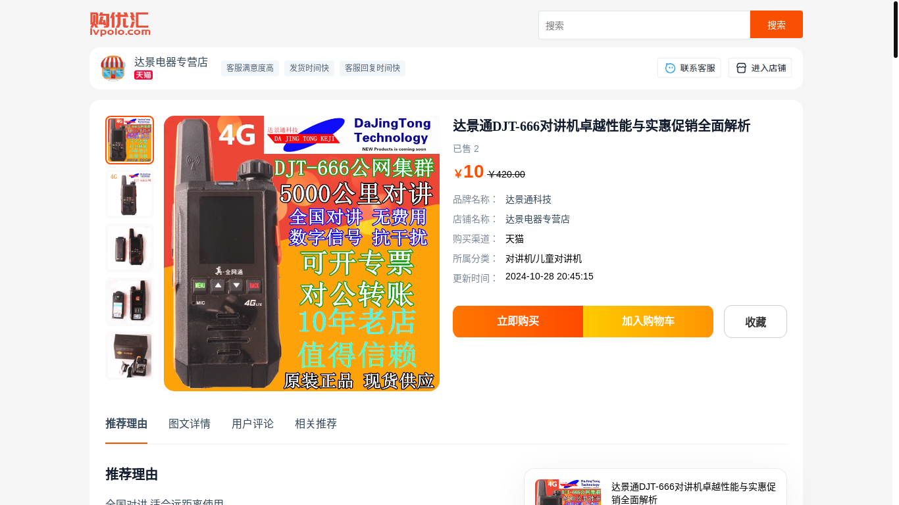Switch to the 推荐理由 tab
This screenshot has height=505, width=899.
point(126,423)
